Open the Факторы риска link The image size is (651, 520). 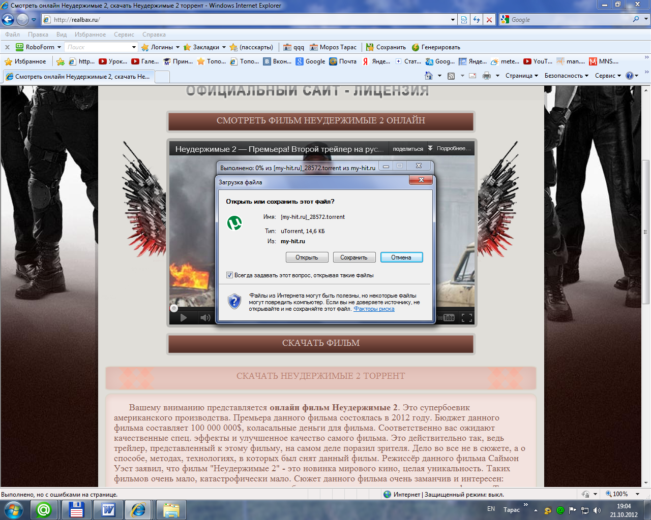(x=374, y=309)
